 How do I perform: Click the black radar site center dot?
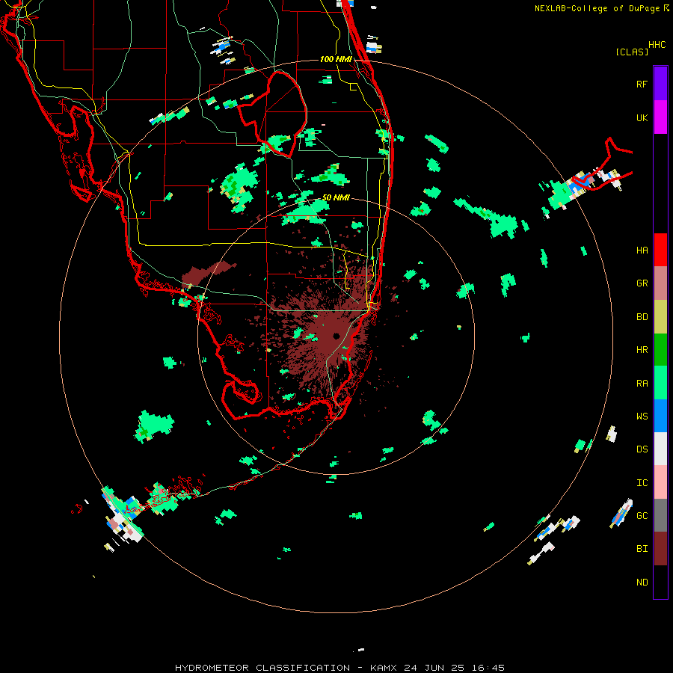coord(336,336)
